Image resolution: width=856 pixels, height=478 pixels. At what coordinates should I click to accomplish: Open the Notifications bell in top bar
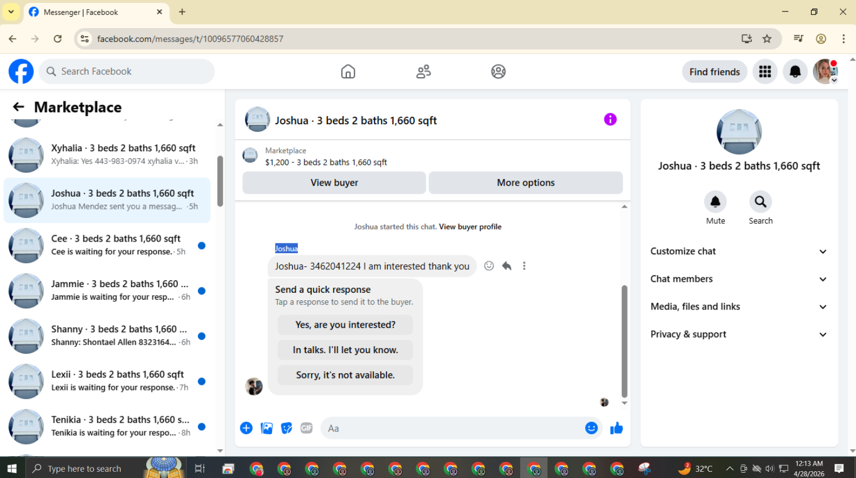pyautogui.click(x=795, y=71)
